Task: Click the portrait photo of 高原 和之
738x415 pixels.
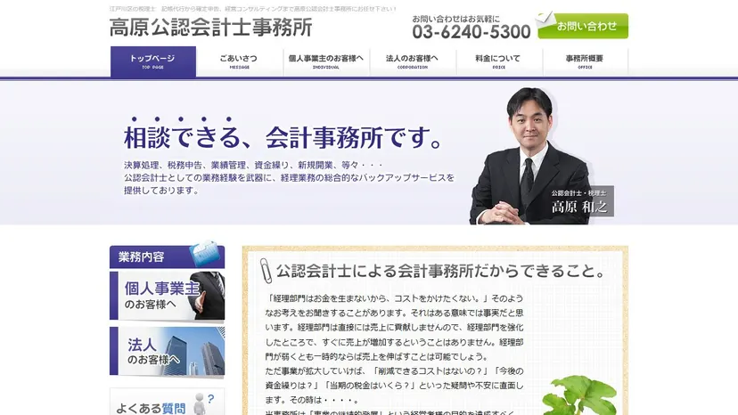Action: (x=529, y=155)
